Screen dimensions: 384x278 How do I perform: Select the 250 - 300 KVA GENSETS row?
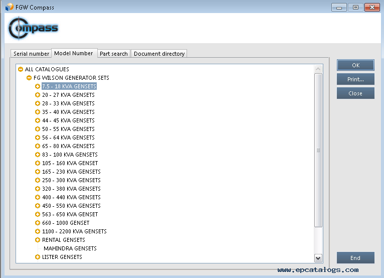pos(71,180)
